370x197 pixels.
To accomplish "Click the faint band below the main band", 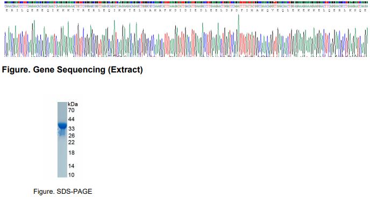I will [62, 134].
